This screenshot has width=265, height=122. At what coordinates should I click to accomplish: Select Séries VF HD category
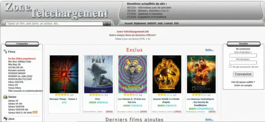click(15, 104)
